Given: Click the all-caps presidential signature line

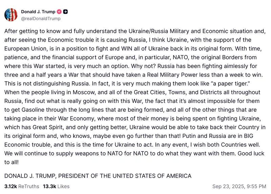Looking at the screenshot, I should coord(98,176).
